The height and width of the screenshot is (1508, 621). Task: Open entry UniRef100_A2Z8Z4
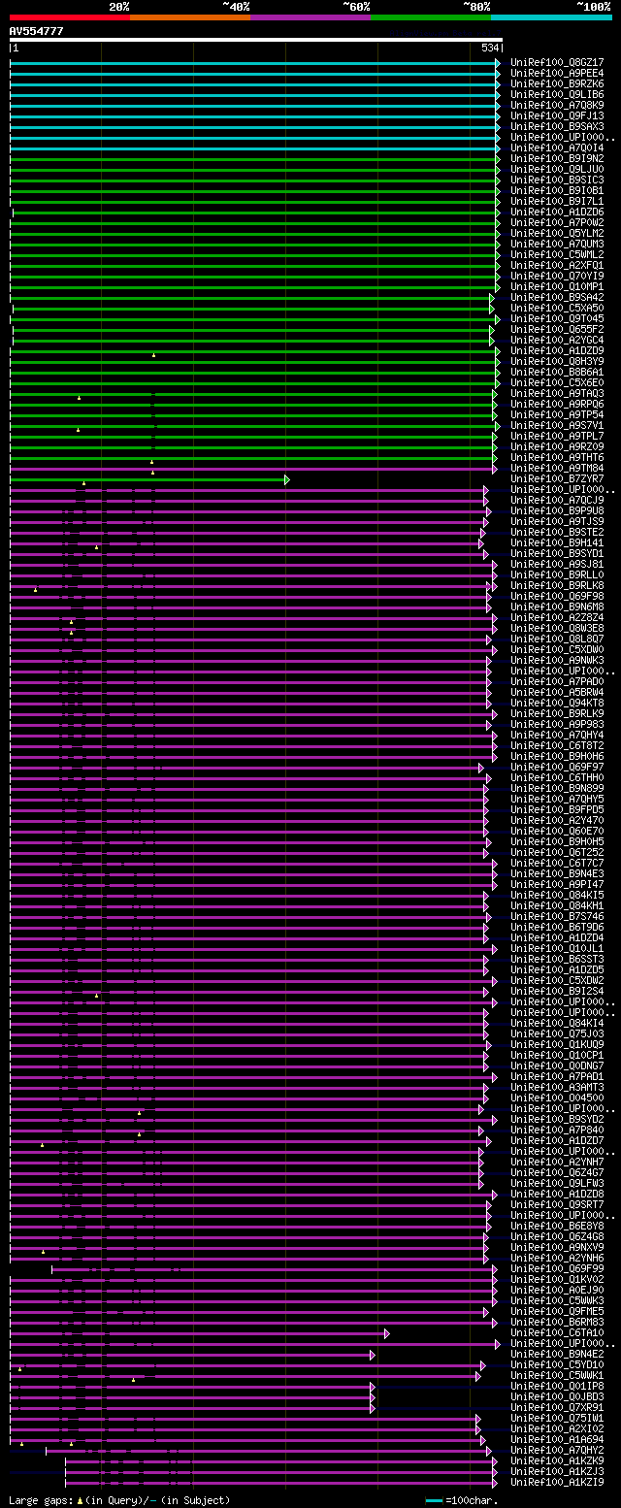557,617
